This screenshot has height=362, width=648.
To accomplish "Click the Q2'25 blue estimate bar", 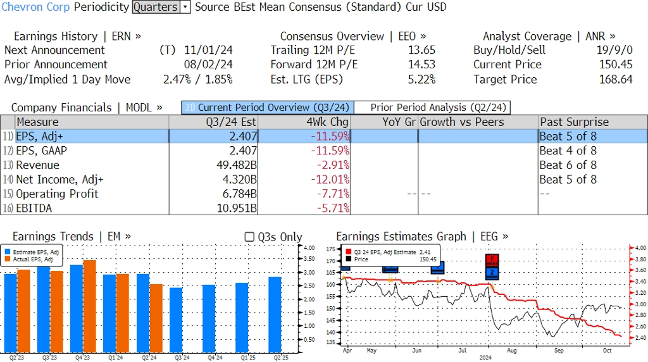I will click(275, 315).
